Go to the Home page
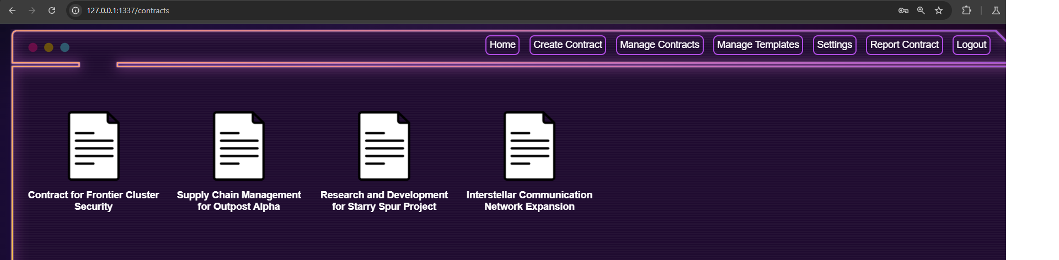Image resolution: width=1059 pixels, height=260 pixels. pyautogui.click(x=502, y=45)
